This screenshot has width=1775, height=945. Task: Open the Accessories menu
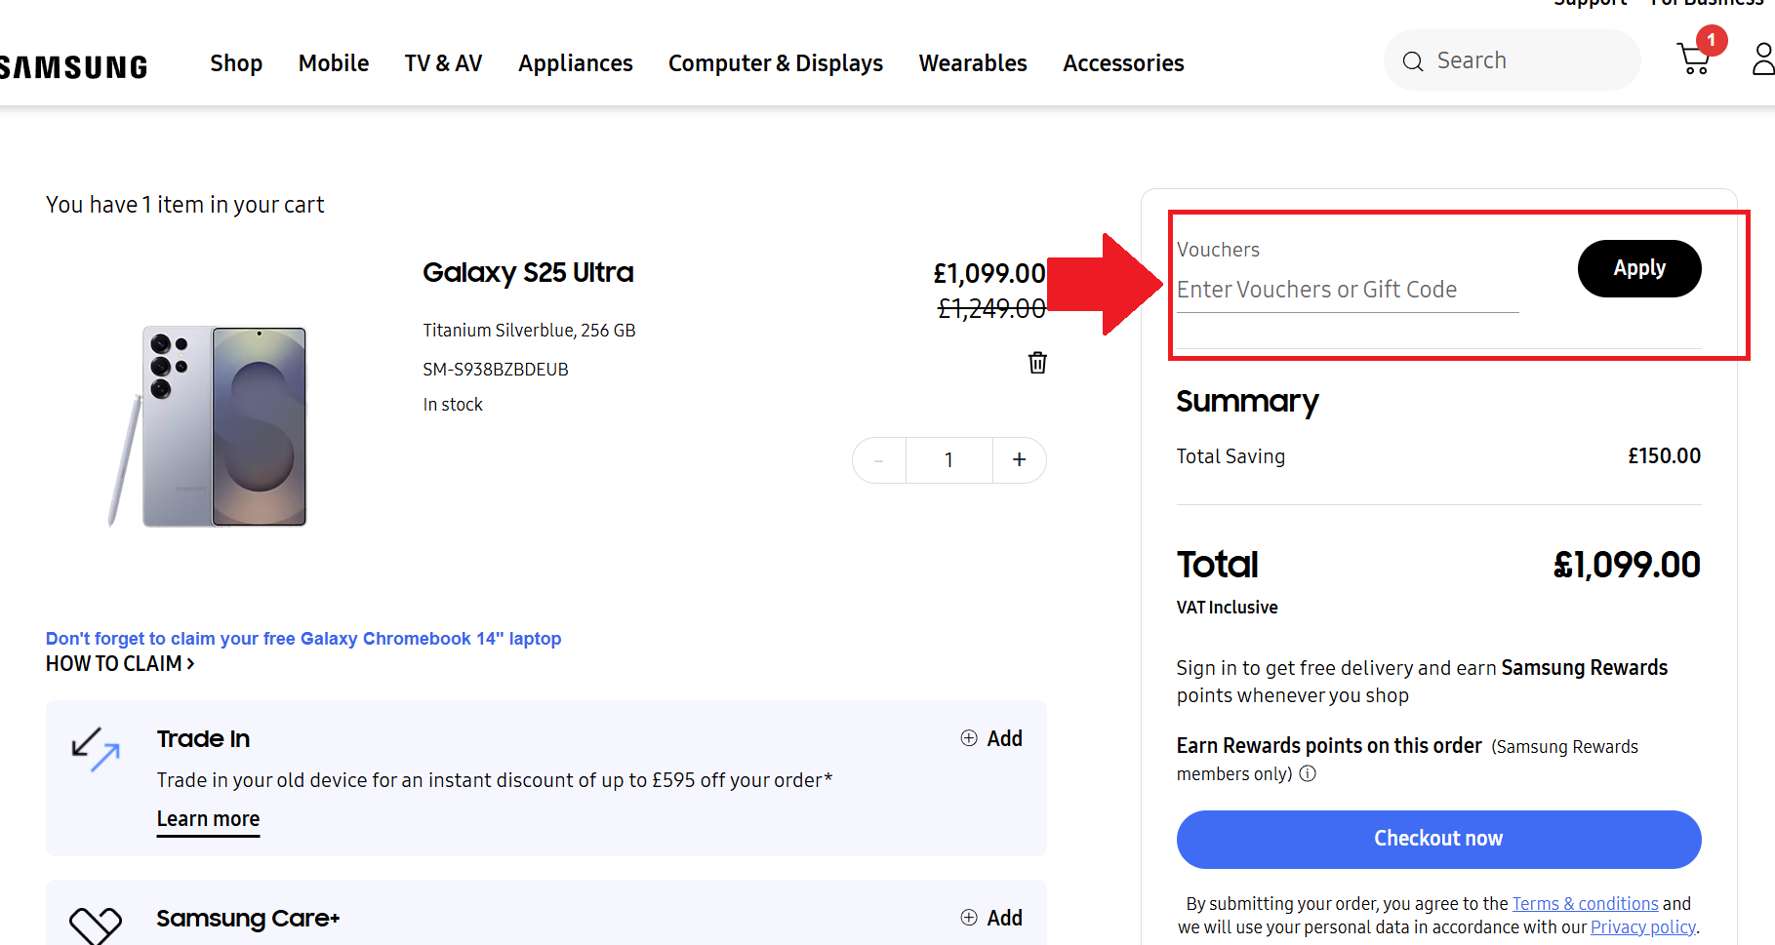tap(1123, 63)
